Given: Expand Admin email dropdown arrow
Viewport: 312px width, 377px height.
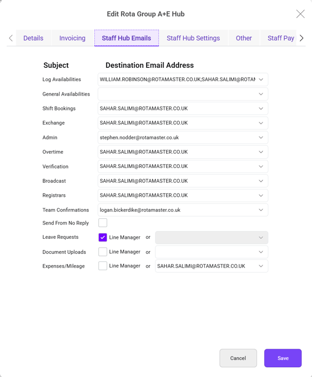Looking at the screenshot, I should point(261,138).
